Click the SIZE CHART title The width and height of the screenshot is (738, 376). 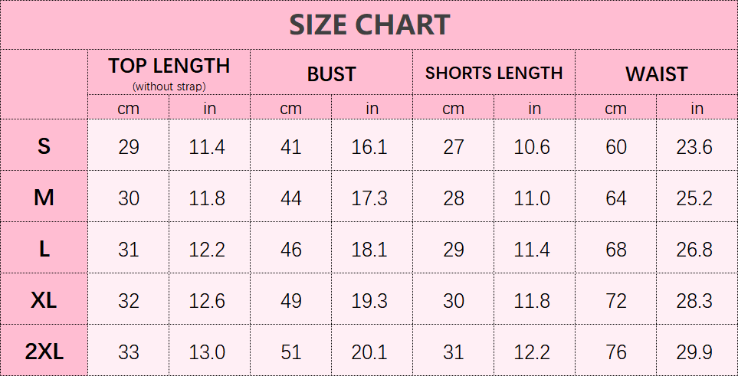point(369,25)
